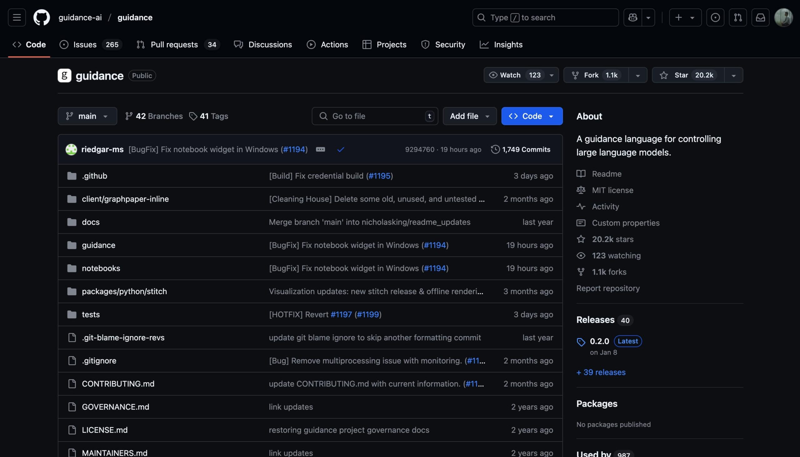Click user profile avatar
This screenshot has height=457, width=800.
click(x=783, y=17)
